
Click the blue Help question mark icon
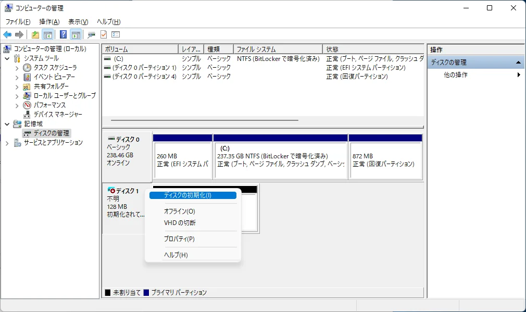63,35
